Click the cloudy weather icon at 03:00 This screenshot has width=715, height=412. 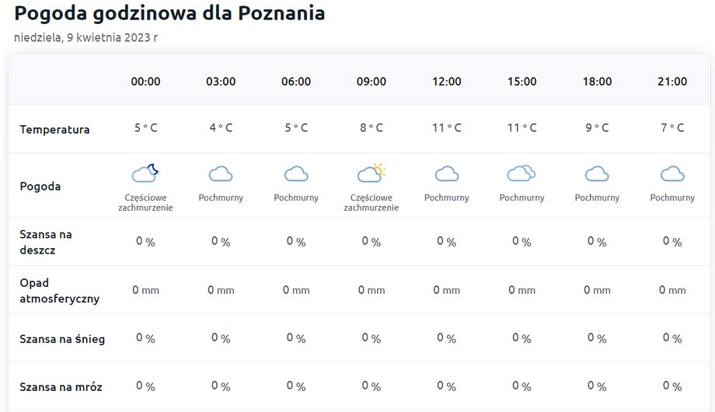click(221, 174)
